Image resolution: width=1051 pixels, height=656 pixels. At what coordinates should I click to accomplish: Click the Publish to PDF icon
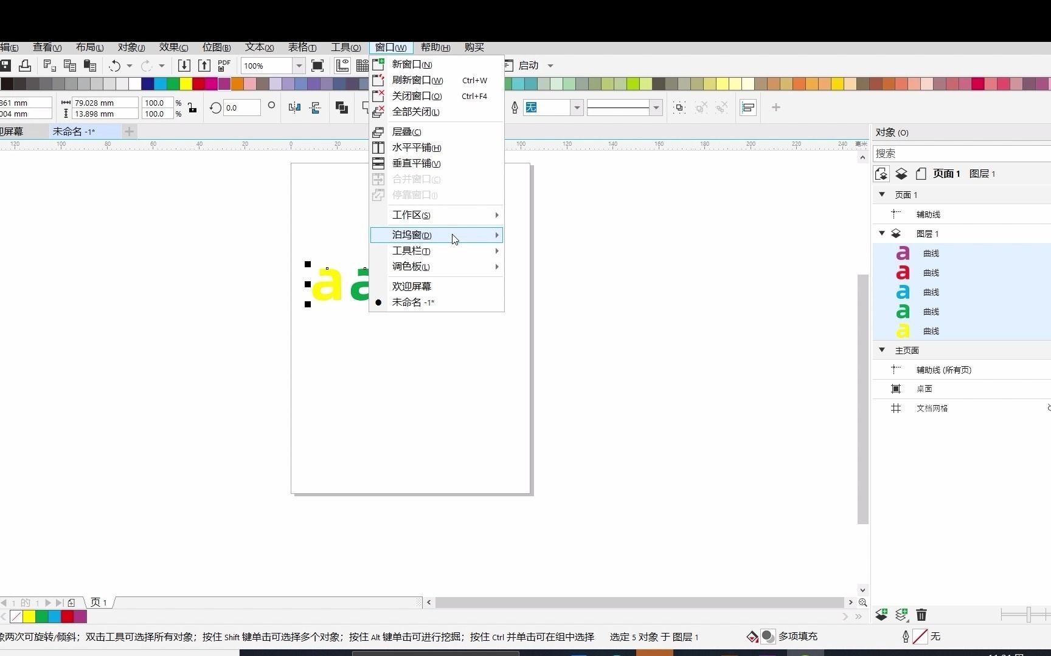click(x=224, y=66)
